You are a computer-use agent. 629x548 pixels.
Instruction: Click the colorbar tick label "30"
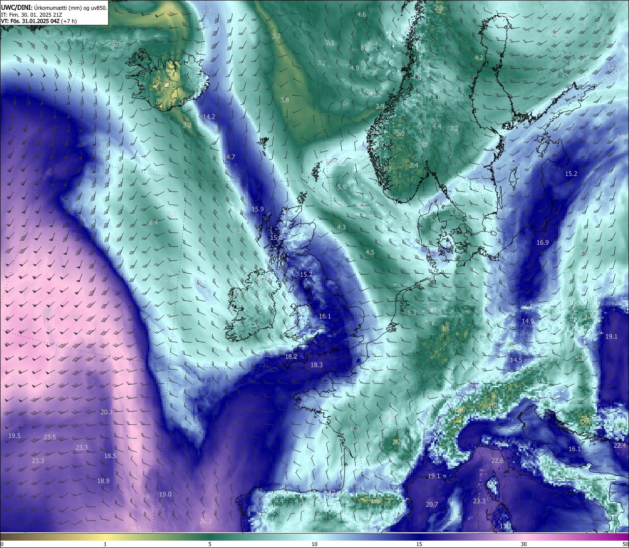click(x=524, y=544)
